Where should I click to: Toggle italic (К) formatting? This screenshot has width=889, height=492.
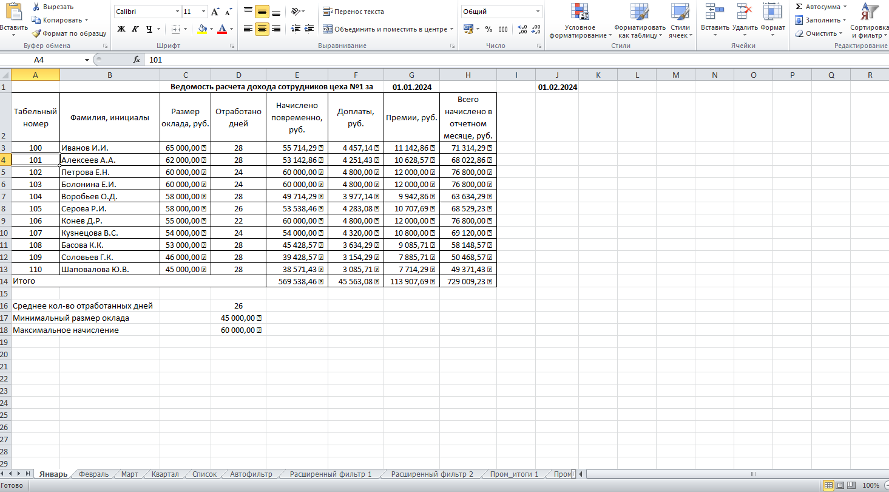[135, 29]
